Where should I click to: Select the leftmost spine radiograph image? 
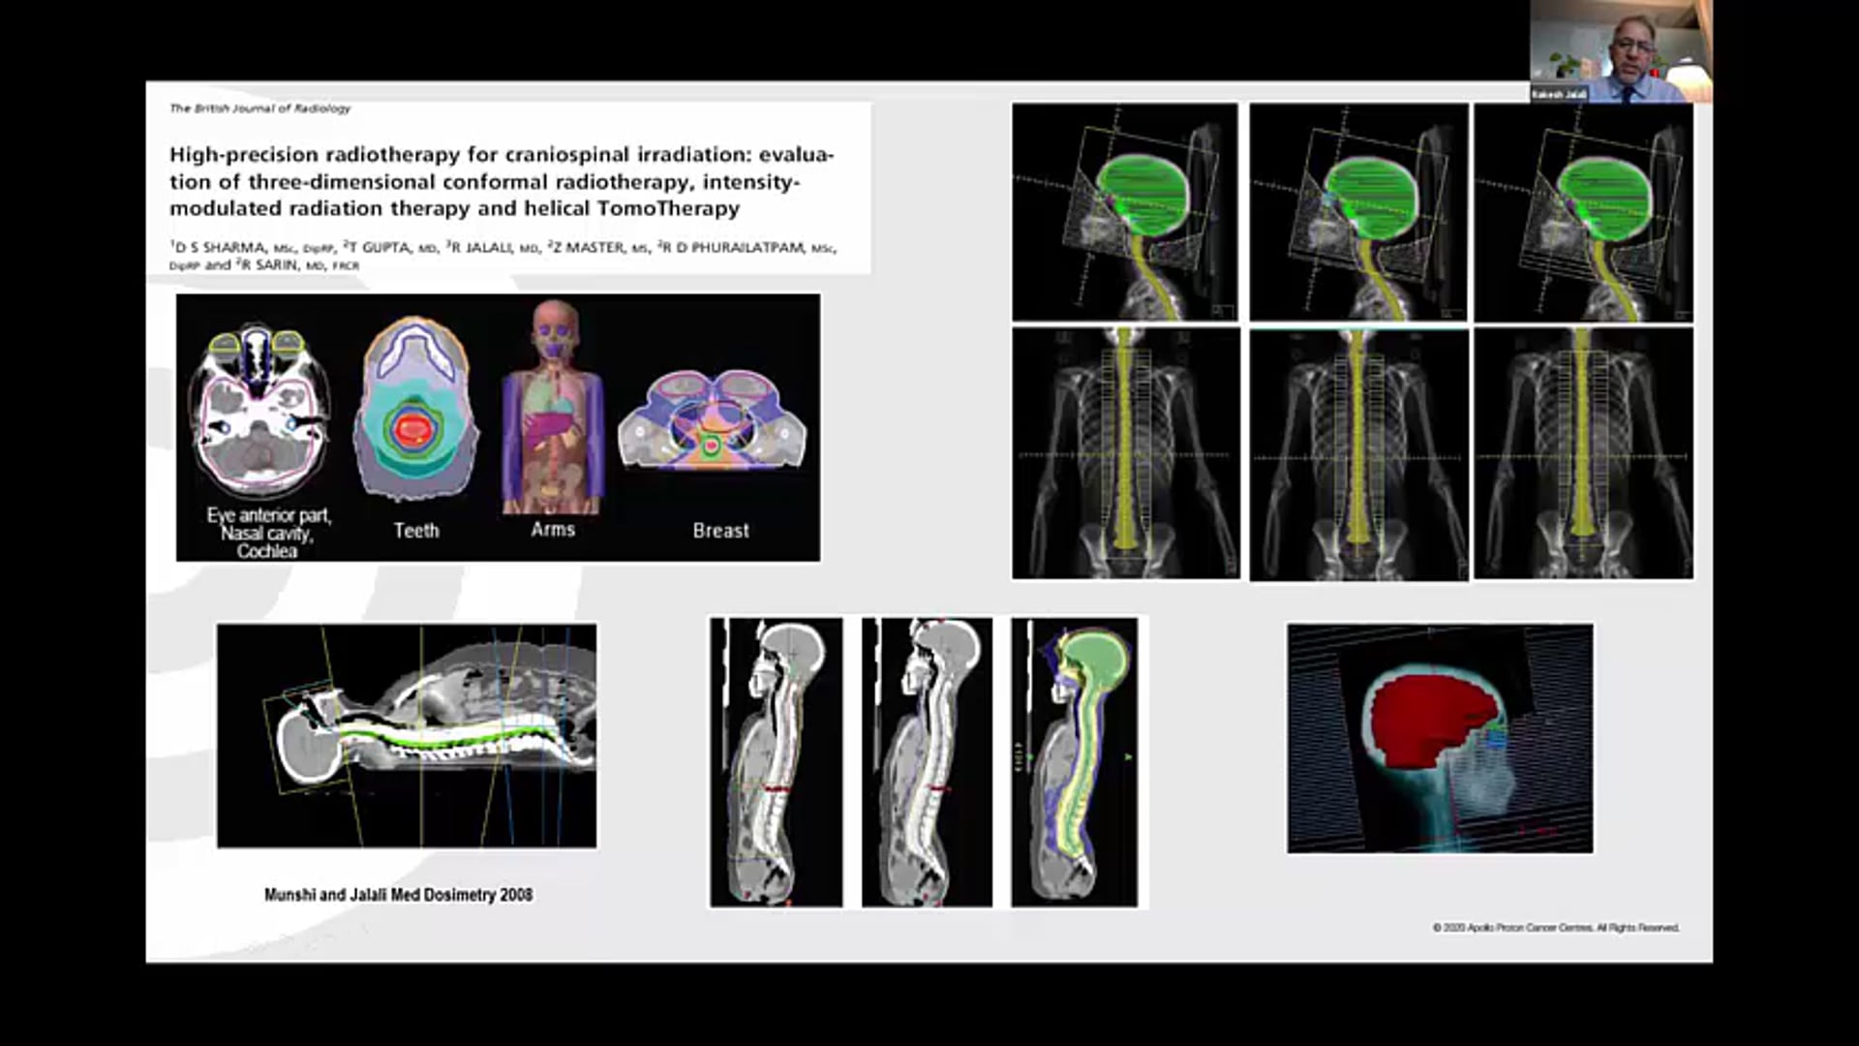coord(1123,450)
